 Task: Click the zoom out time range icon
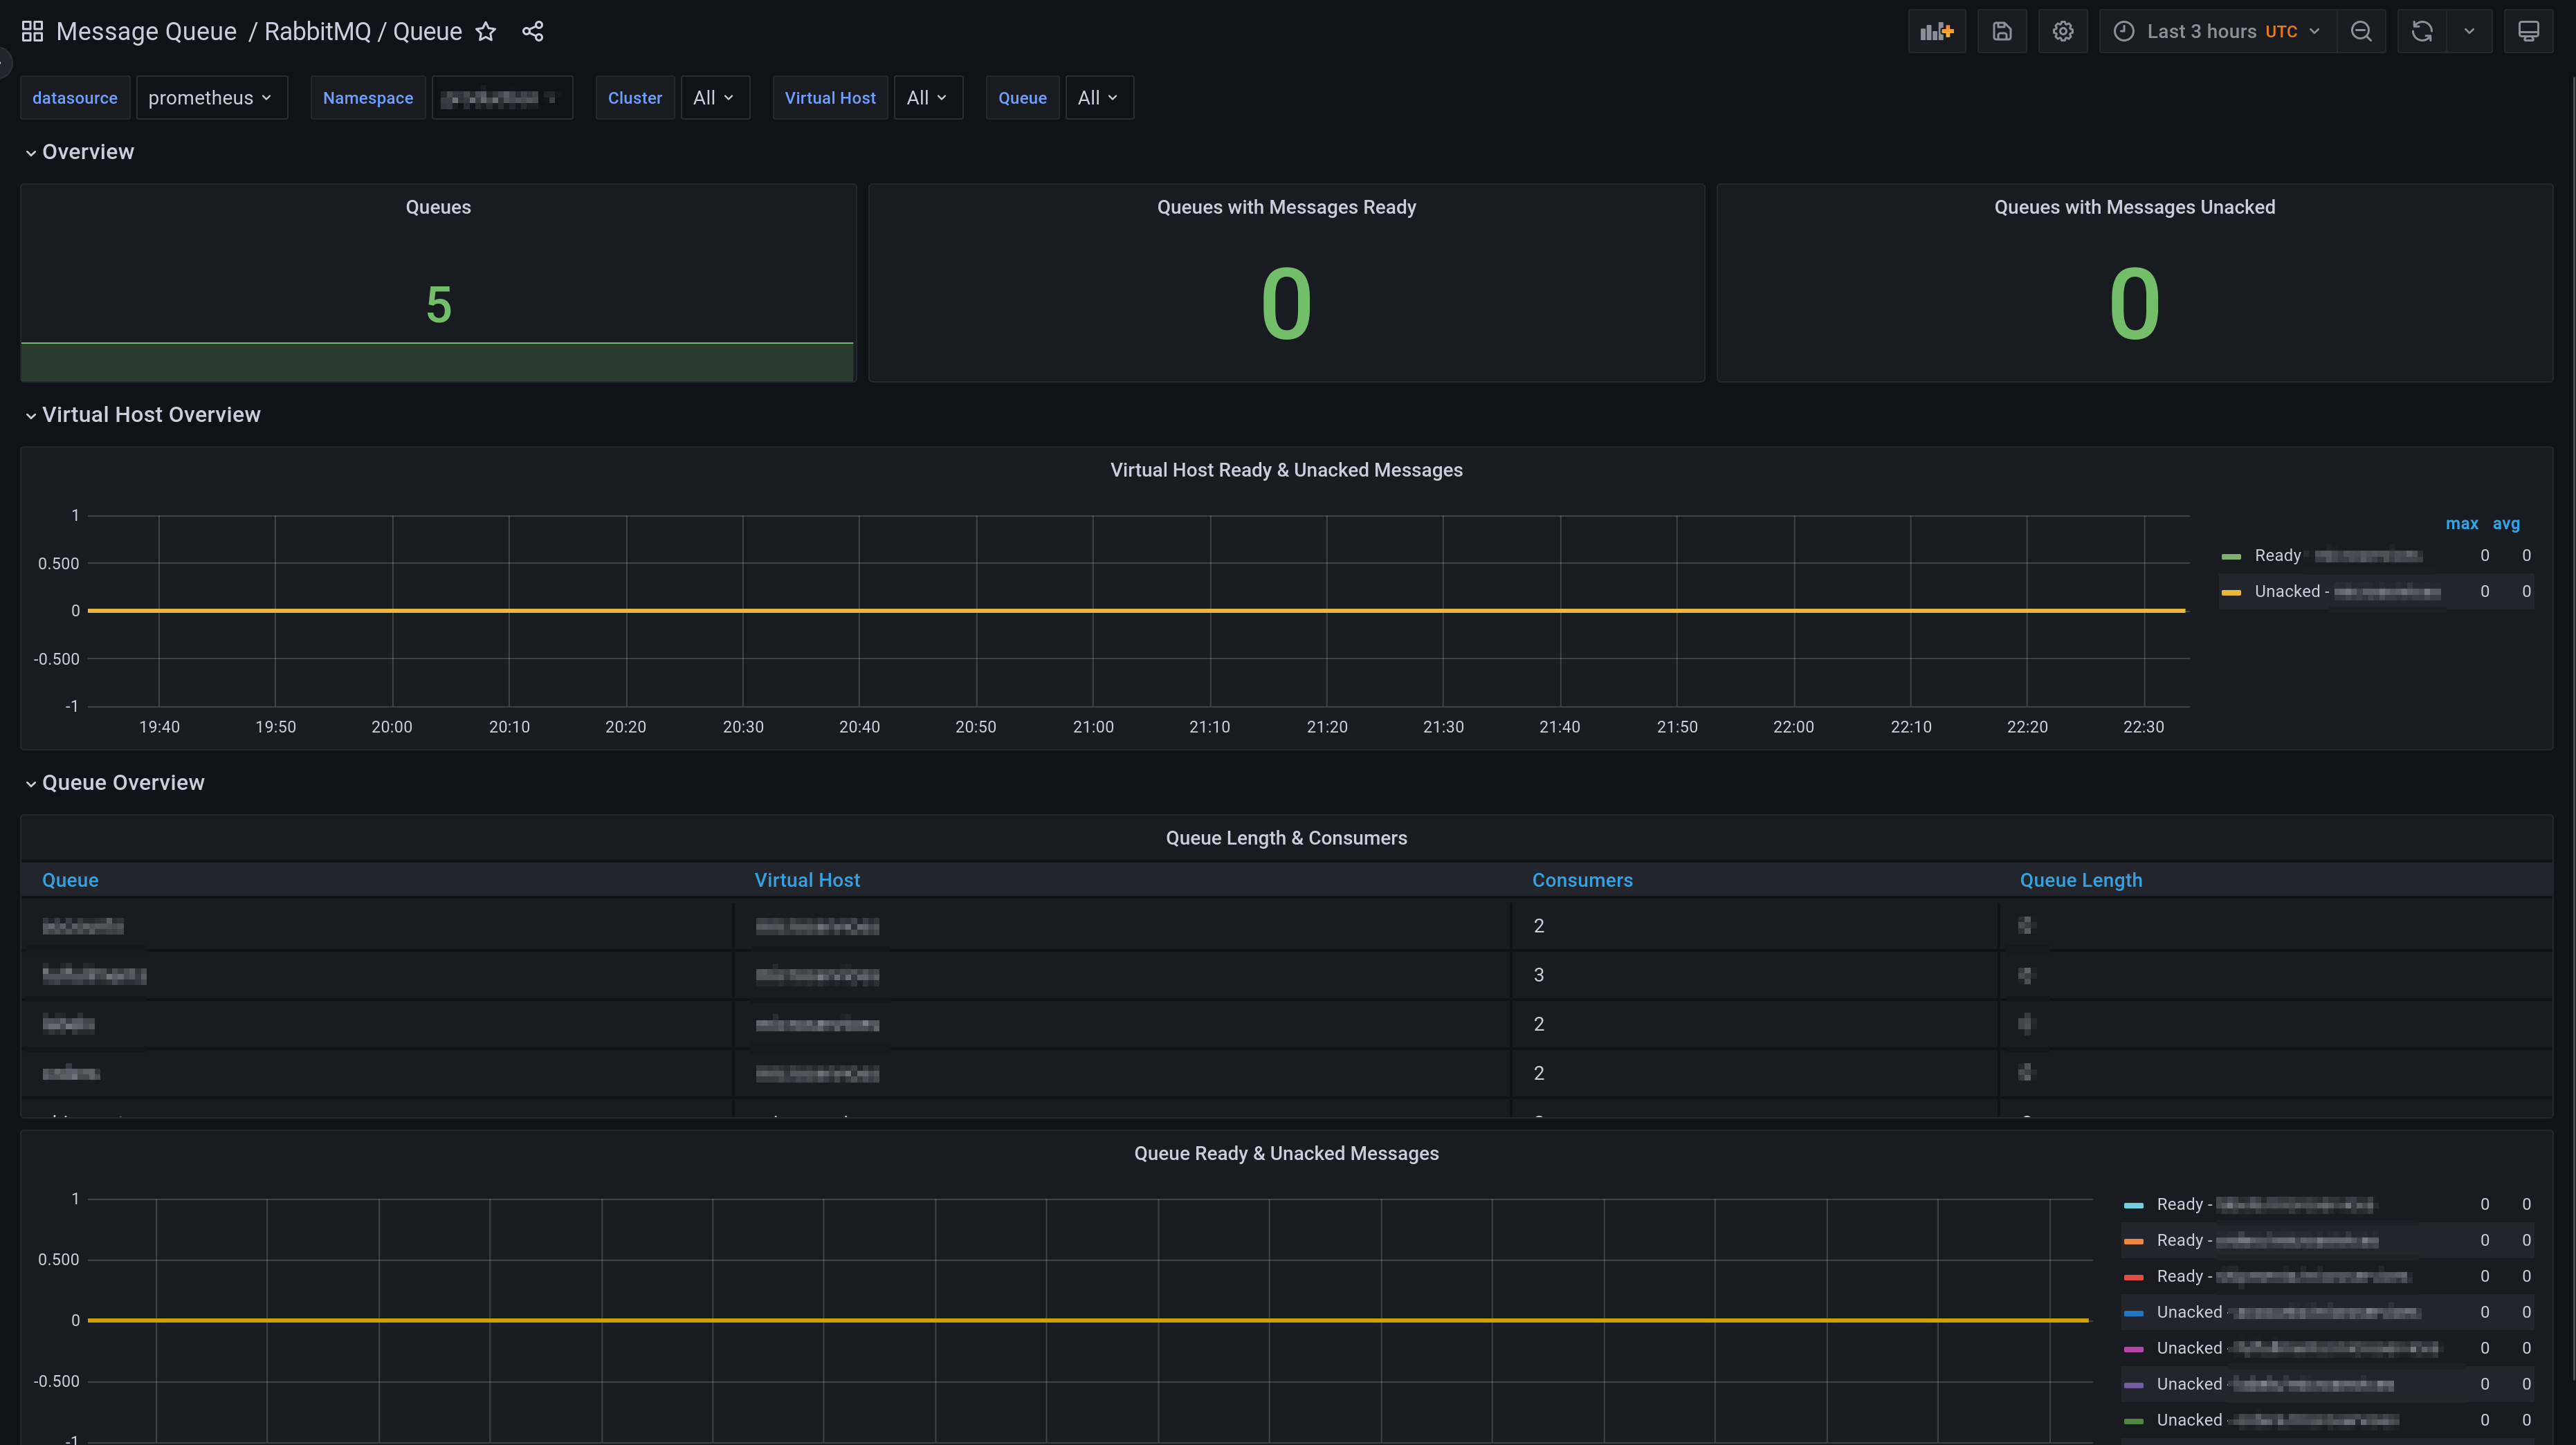point(2361,31)
